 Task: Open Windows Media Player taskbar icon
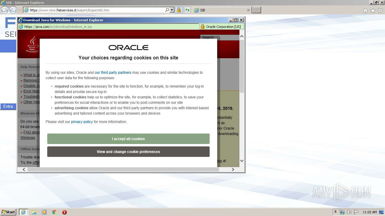(x=44, y=212)
